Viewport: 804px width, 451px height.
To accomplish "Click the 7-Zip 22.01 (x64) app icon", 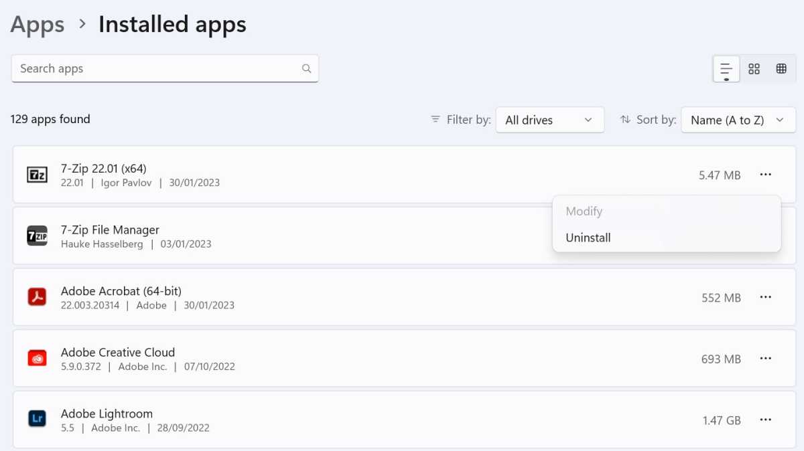I will pyautogui.click(x=37, y=175).
